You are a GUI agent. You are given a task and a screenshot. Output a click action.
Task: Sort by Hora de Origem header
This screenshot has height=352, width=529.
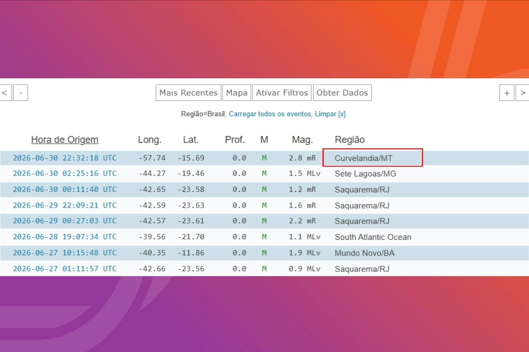pos(65,140)
